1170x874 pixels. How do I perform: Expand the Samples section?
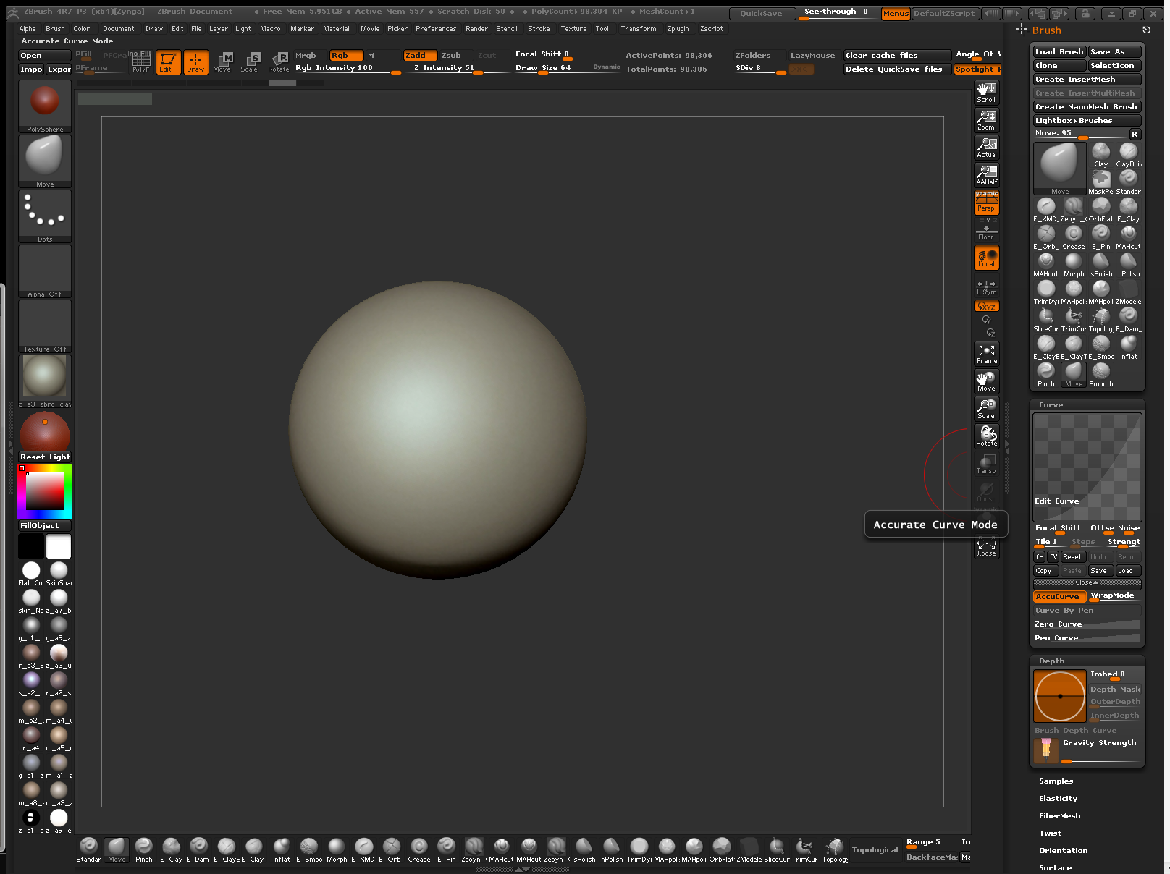pos(1056,781)
